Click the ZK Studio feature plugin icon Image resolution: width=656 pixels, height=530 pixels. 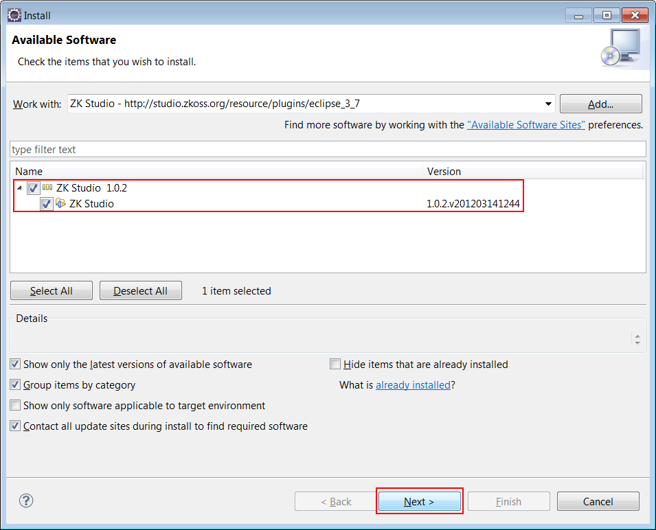tap(60, 203)
